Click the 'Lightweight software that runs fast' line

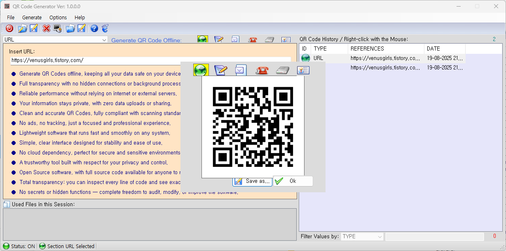(94, 133)
